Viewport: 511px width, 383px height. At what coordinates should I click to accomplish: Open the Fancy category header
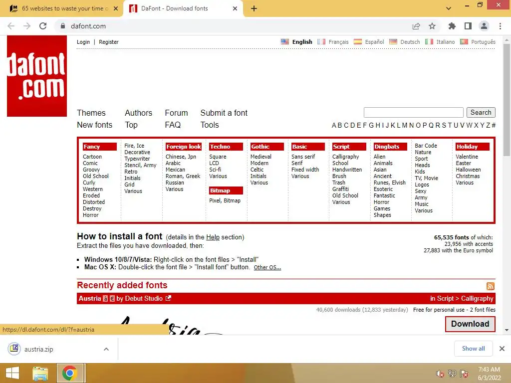[x=99, y=147]
